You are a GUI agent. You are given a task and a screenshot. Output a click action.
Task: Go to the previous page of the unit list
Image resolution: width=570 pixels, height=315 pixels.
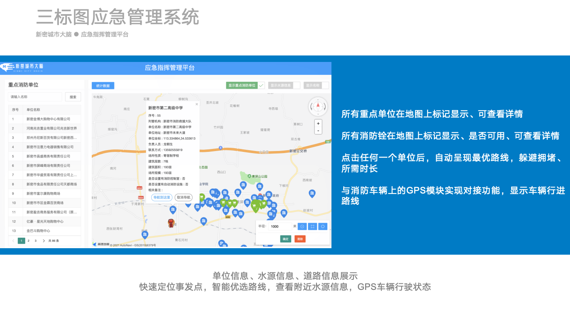13,241
